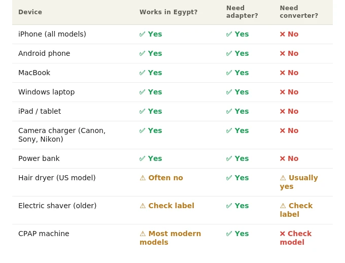Click red X in Android phone converter cell
The image size is (345, 263).
(x=283, y=53)
